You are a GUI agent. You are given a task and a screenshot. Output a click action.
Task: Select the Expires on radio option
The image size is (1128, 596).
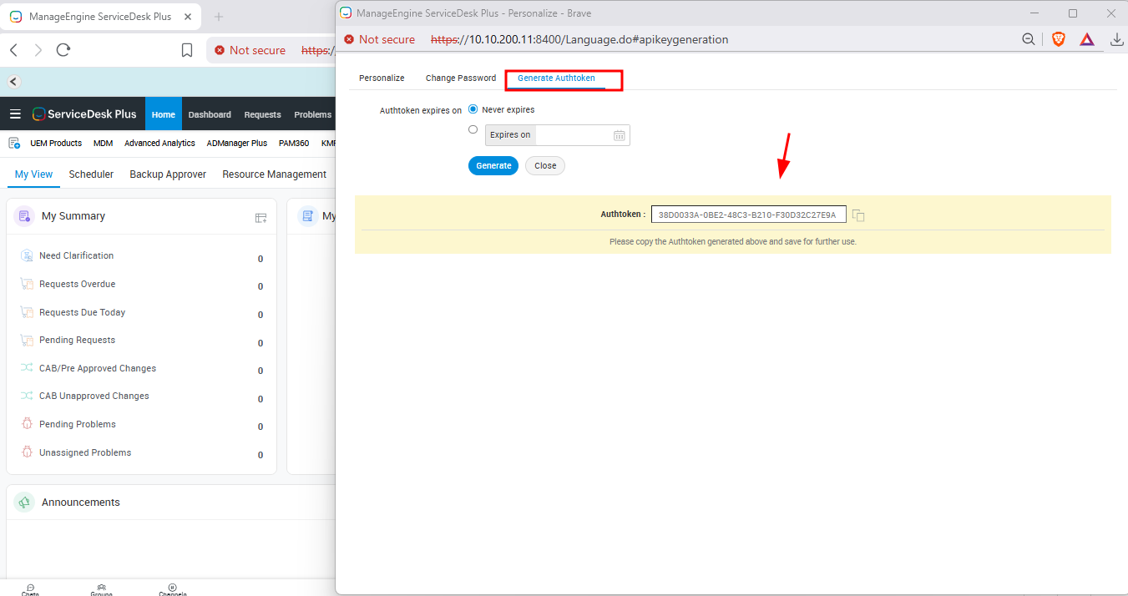click(473, 130)
